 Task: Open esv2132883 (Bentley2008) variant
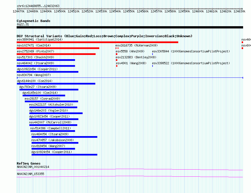click(x=136, y=57)
